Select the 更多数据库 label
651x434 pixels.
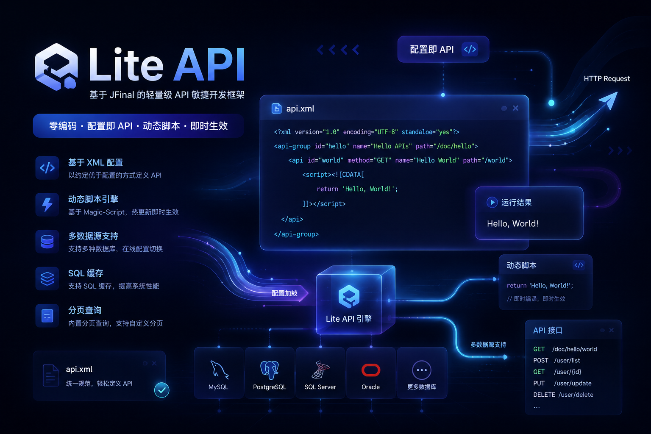click(422, 387)
